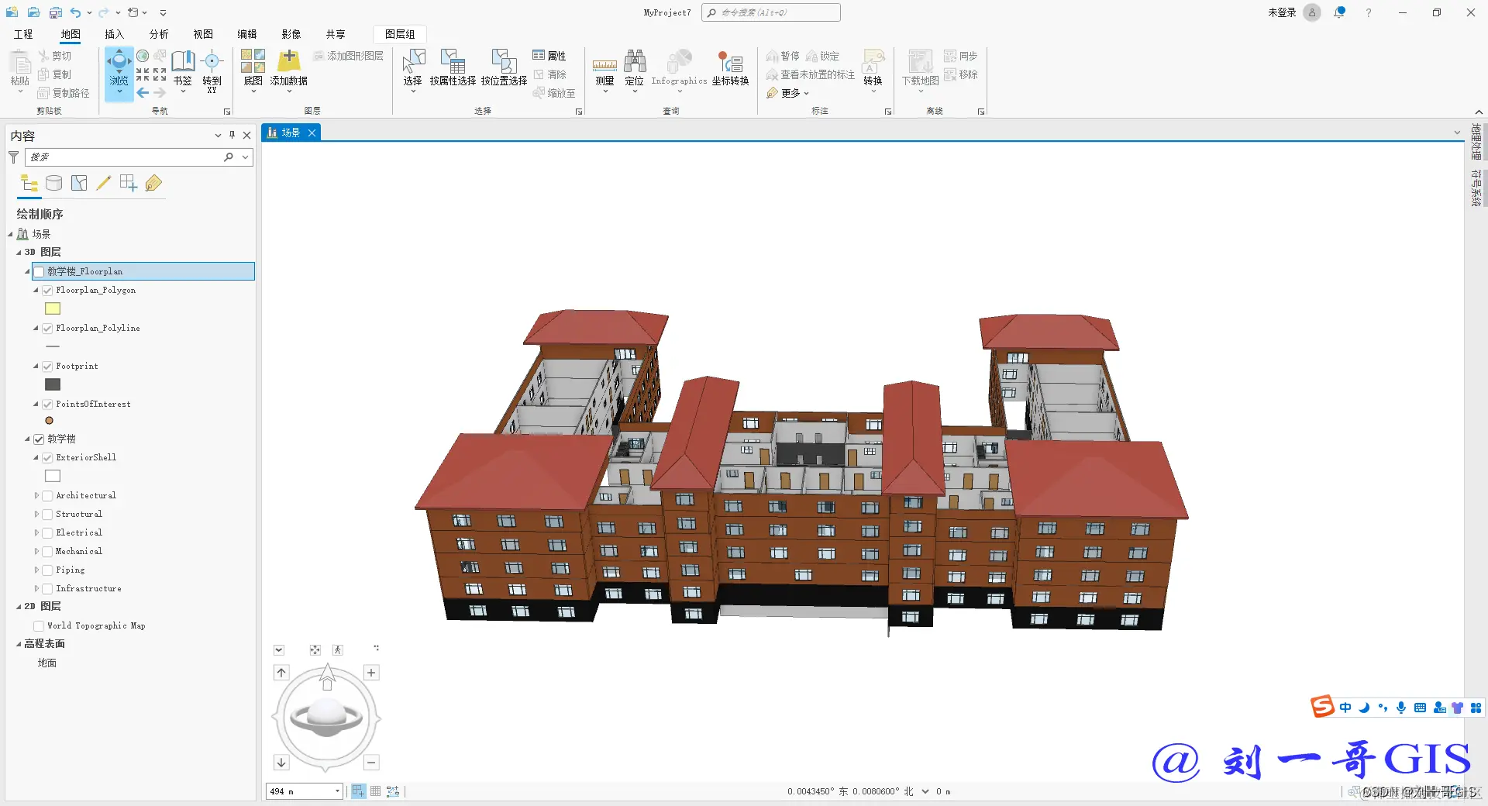Expand the Piping layer group
Viewport: 1488px width, 806px height.
tap(36, 570)
